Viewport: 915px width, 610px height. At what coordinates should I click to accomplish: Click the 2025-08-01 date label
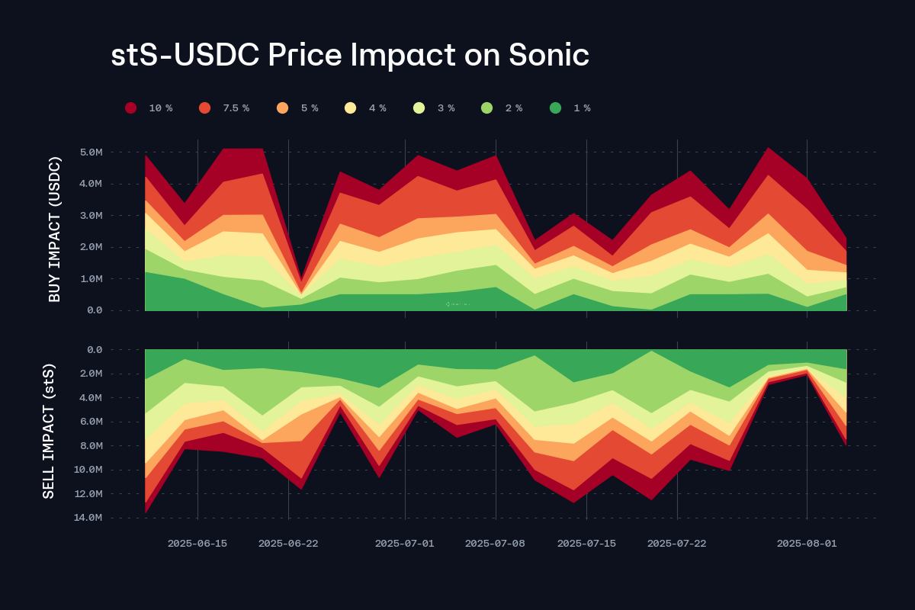pyautogui.click(x=807, y=544)
